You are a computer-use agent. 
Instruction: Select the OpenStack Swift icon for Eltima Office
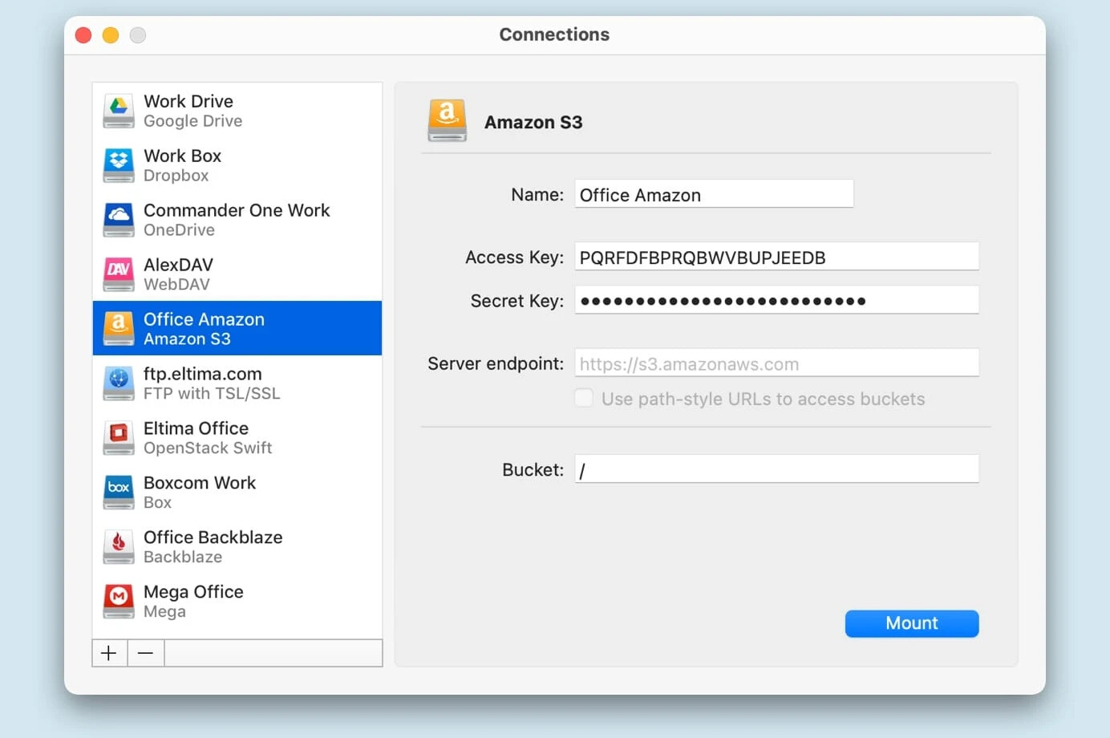pos(119,438)
